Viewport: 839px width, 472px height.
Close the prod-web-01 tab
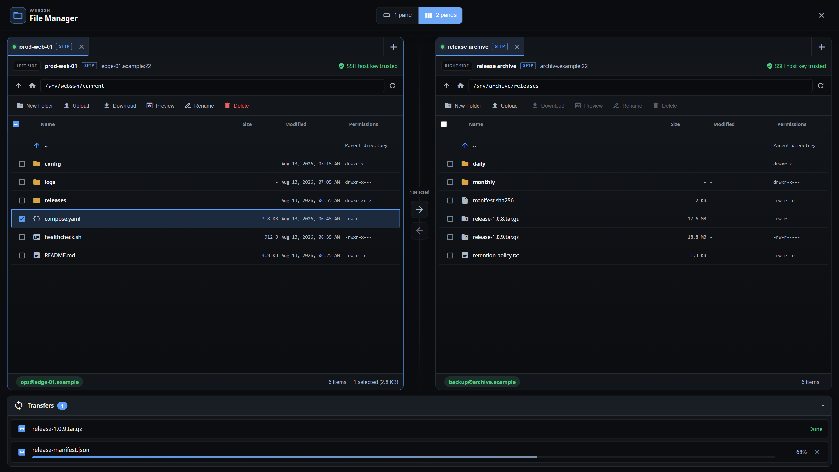(81, 47)
